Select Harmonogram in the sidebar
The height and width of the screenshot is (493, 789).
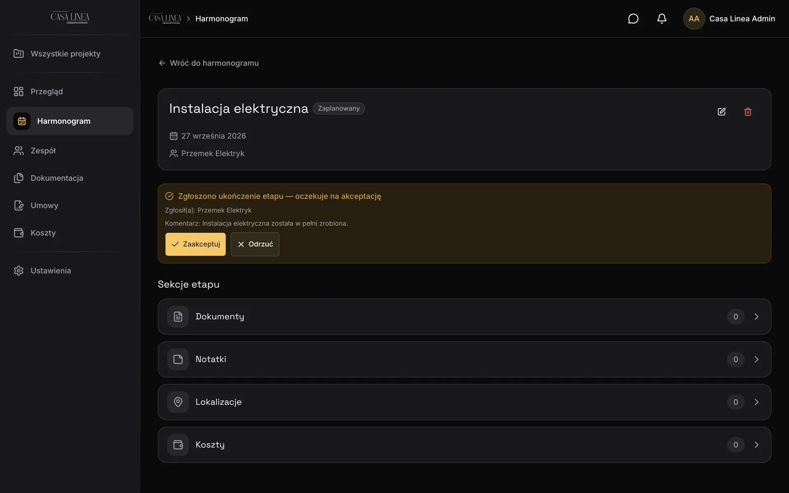[x=70, y=121]
